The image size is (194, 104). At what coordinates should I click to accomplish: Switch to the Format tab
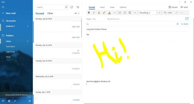point(92,7)
